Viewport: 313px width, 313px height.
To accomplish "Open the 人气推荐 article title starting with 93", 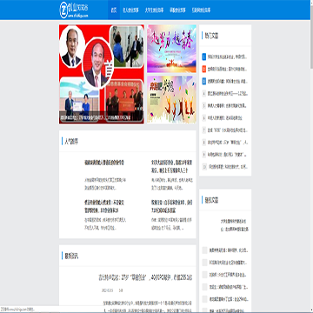I will (x=171, y=166).
